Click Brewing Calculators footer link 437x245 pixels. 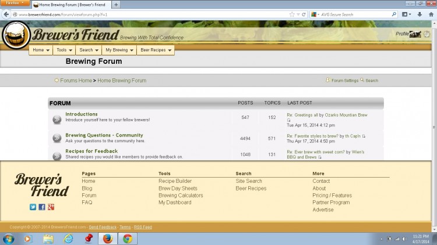(181, 195)
